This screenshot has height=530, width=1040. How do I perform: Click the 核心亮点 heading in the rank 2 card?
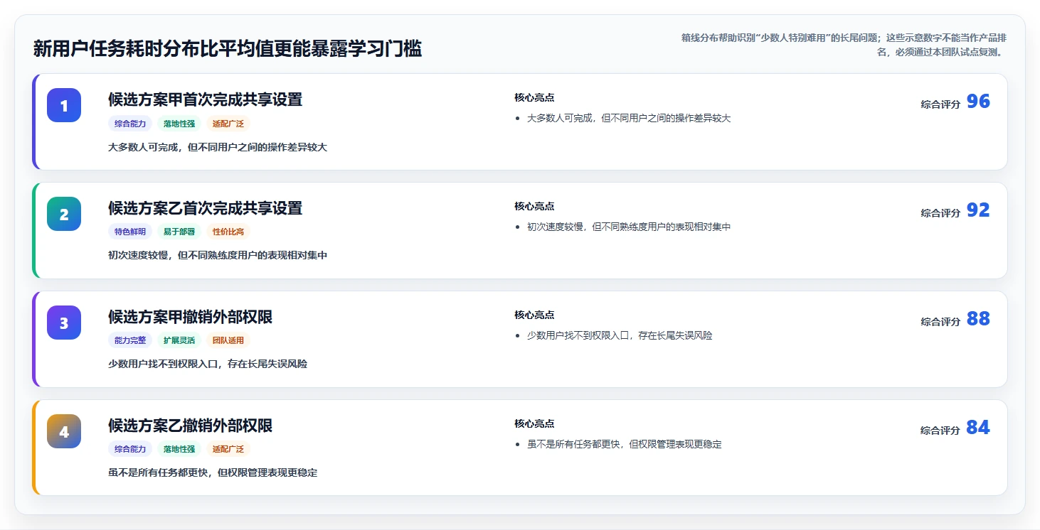(534, 206)
